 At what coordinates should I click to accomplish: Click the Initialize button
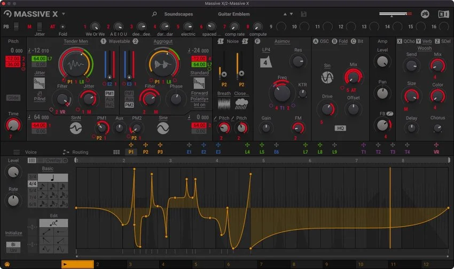(x=13, y=233)
